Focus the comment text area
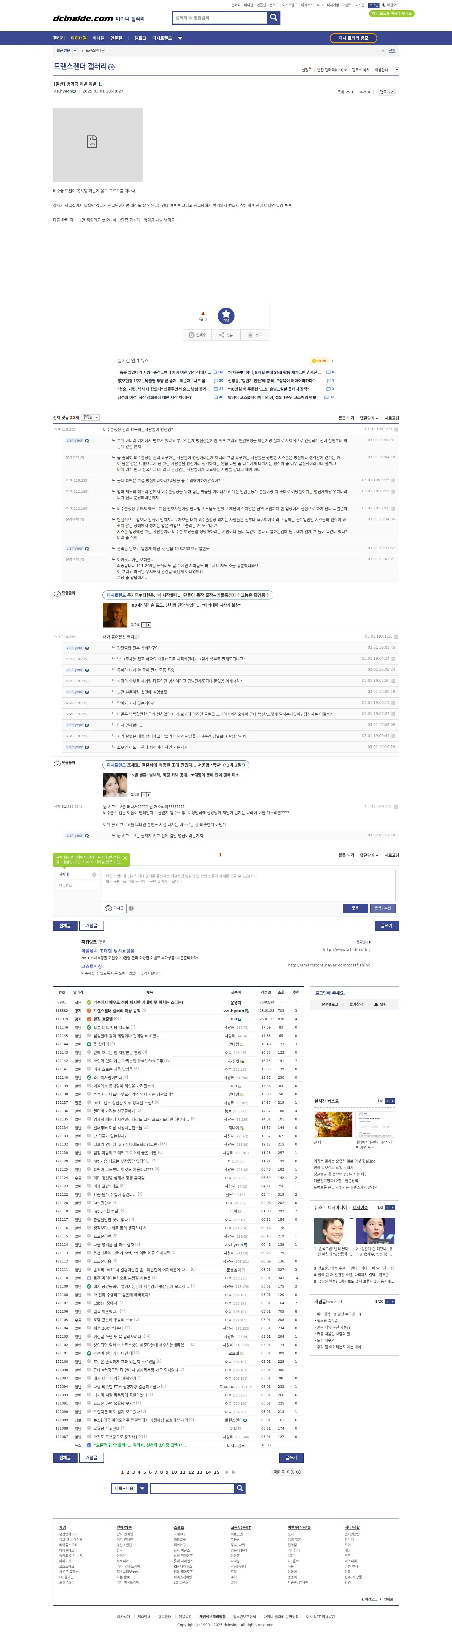452x1642 pixels. tap(249, 885)
